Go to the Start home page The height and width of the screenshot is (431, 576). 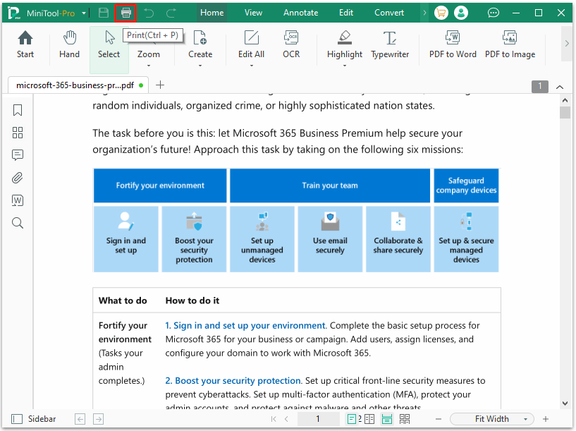(x=25, y=45)
